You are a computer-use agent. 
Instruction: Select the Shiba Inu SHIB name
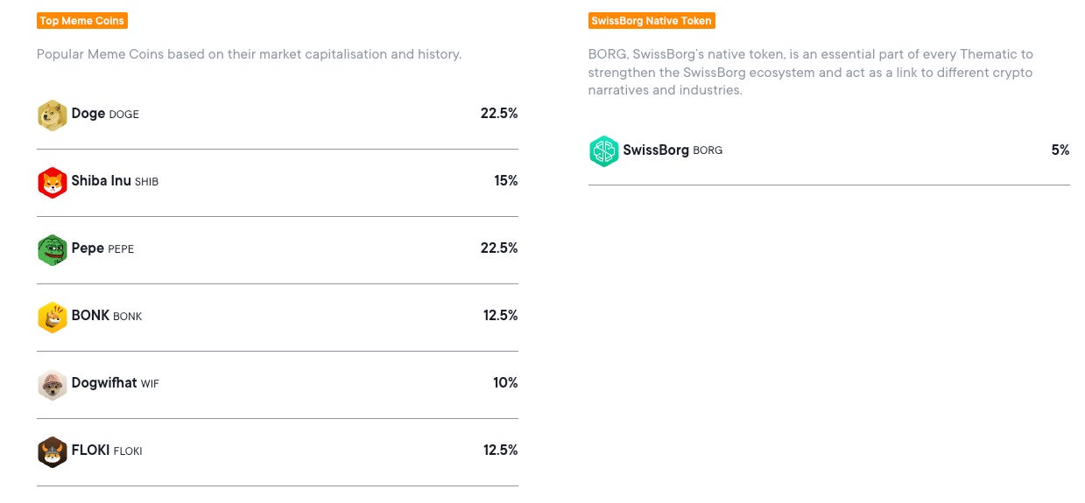pyautogui.click(x=115, y=181)
